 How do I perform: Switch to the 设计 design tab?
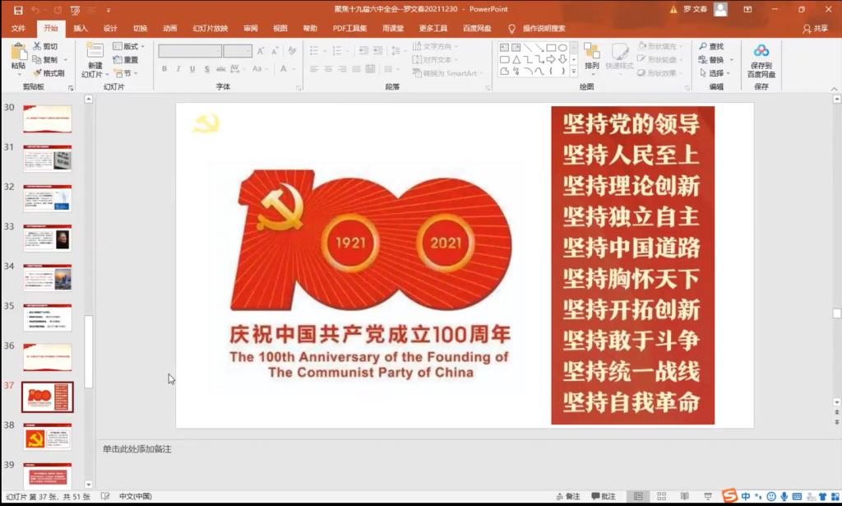pos(111,29)
